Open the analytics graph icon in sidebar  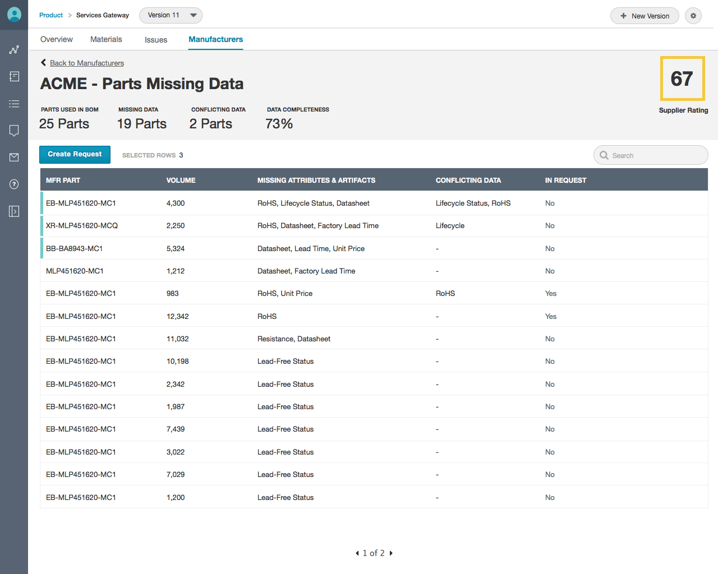tap(14, 50)
